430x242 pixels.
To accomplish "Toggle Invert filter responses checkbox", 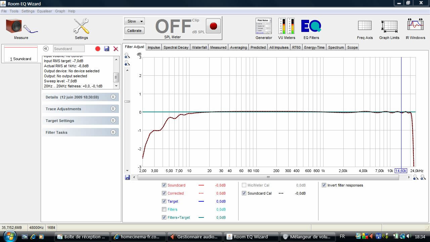I will tap(324, 185).
